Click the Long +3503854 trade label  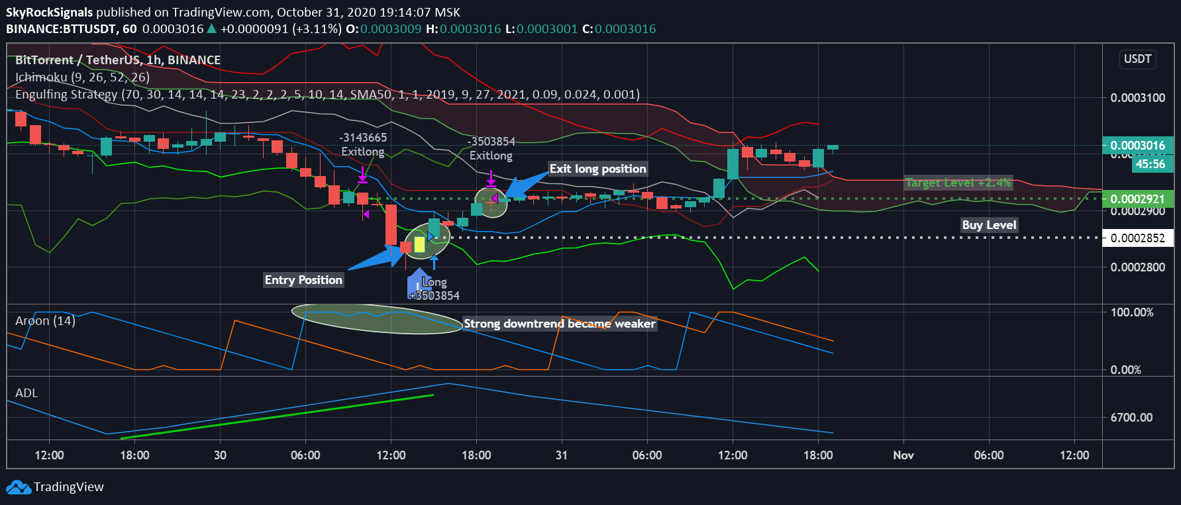(435, 289)
